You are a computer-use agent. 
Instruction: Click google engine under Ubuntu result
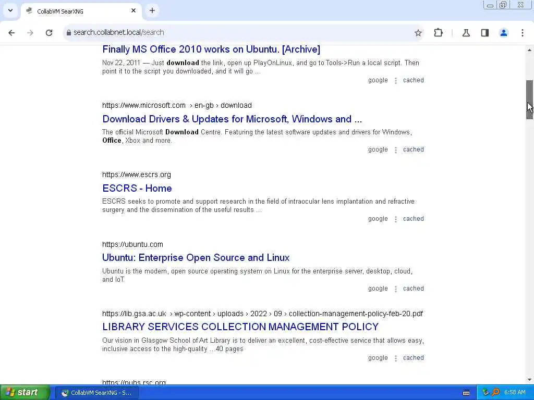(x=378, y=289)
